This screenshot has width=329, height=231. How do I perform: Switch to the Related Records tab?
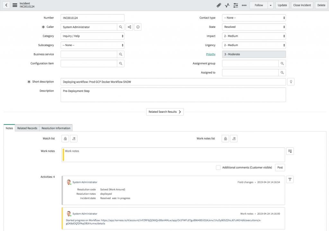(x=27, y=128)
